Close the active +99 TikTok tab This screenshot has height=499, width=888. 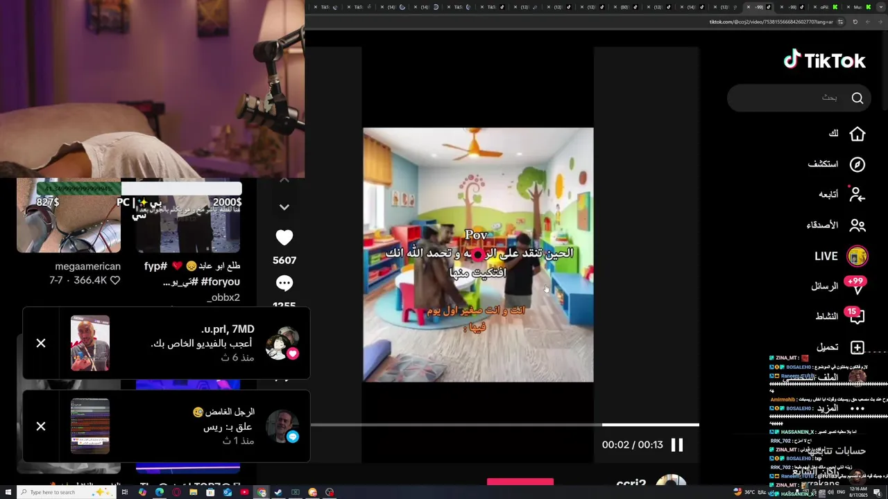point(749,7)
